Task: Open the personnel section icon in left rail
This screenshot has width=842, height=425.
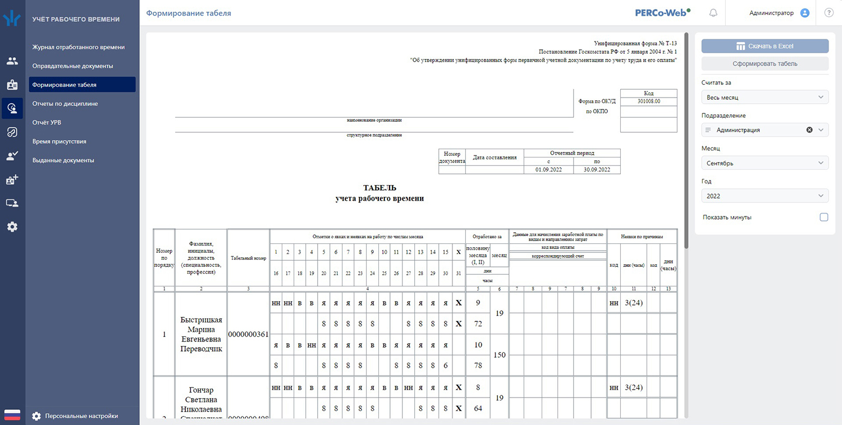Action: [12, 61]
